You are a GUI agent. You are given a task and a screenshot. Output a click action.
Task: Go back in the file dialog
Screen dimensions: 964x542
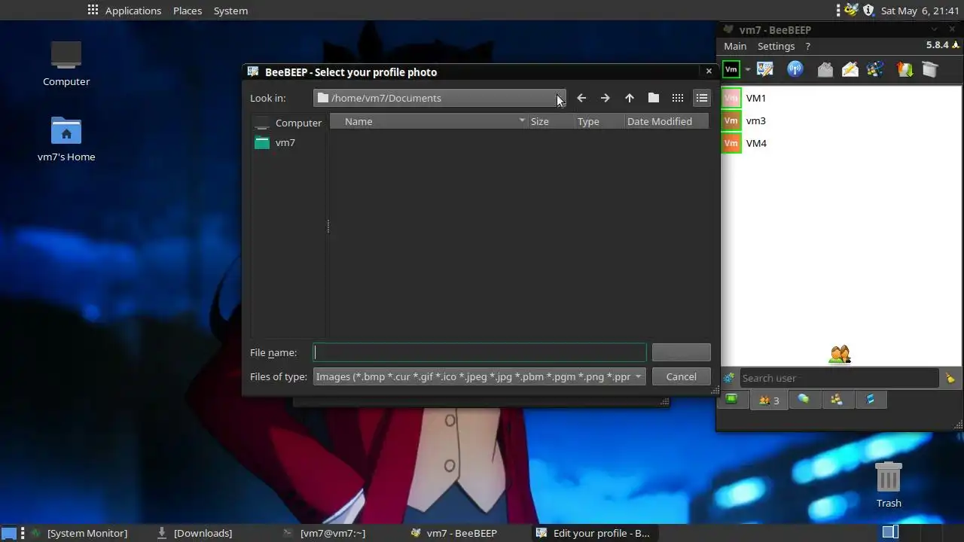click(x=581, y=98)
